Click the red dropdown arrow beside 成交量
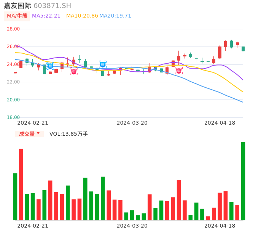This screenshot has width=261, height=231. [x=38, y=133]
